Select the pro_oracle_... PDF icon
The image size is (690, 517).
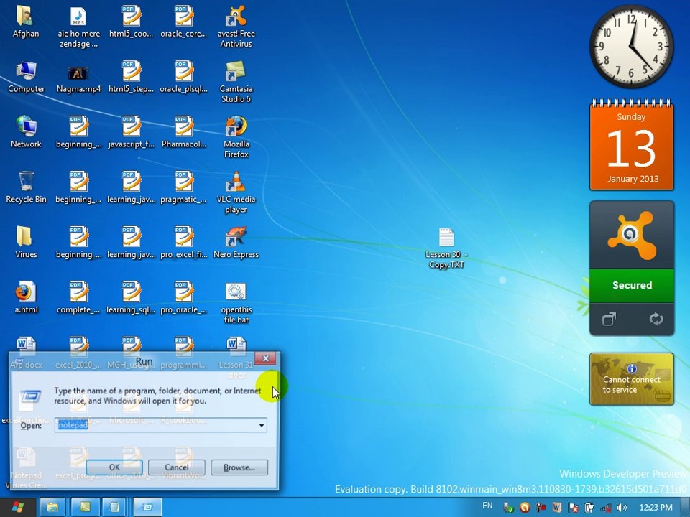tap(183, 297)
